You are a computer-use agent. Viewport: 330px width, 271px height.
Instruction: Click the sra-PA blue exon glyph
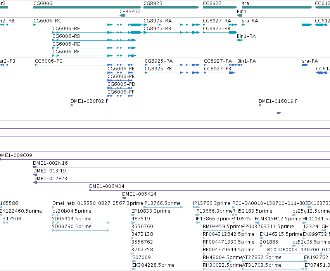pos(305,65)
